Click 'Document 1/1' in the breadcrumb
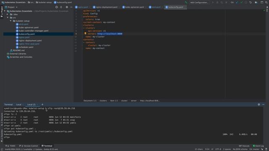This screenshot has height=151, width=269. coord(90,101)
